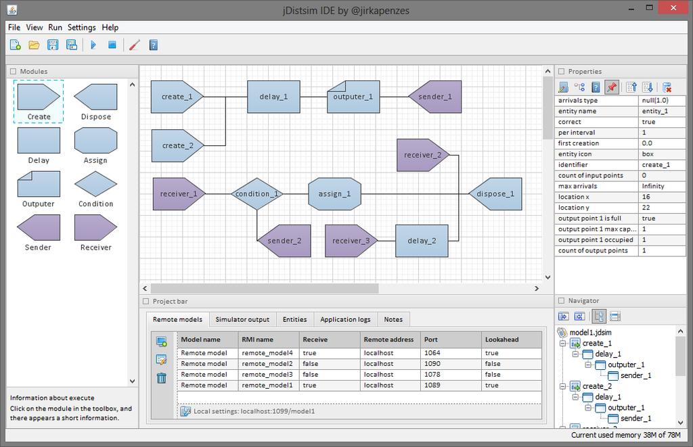Delete remote model with the trash icon
The image size is (693, 447).
tap(162, 377)
